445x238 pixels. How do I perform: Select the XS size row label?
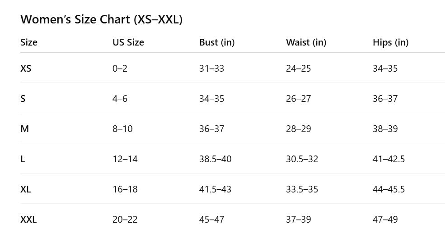[26, 69]
